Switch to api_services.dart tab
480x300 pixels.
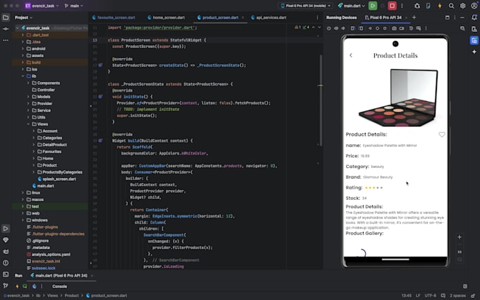pyautogui.click(x=268, y=18)
